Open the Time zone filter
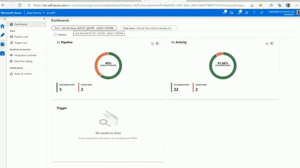The width and height of the screenshot is (300, 168). click(x=149, y=28)
